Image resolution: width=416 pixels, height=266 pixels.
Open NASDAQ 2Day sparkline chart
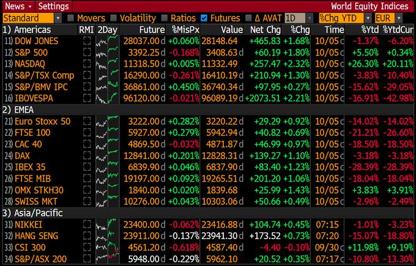(x=107, y=64)
